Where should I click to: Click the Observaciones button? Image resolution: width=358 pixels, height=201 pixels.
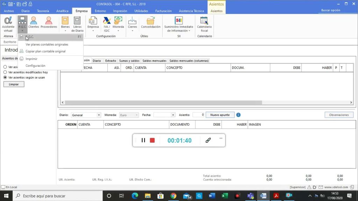point(339,115)
